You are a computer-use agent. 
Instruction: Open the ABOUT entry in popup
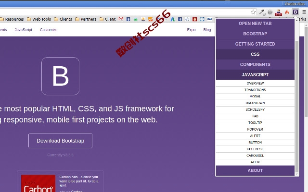pos(255,170)
